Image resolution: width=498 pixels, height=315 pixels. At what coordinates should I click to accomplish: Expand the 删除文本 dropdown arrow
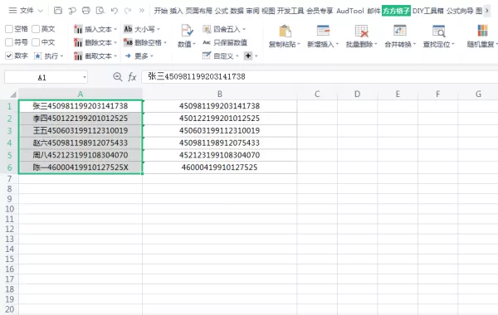click(115, 42)
